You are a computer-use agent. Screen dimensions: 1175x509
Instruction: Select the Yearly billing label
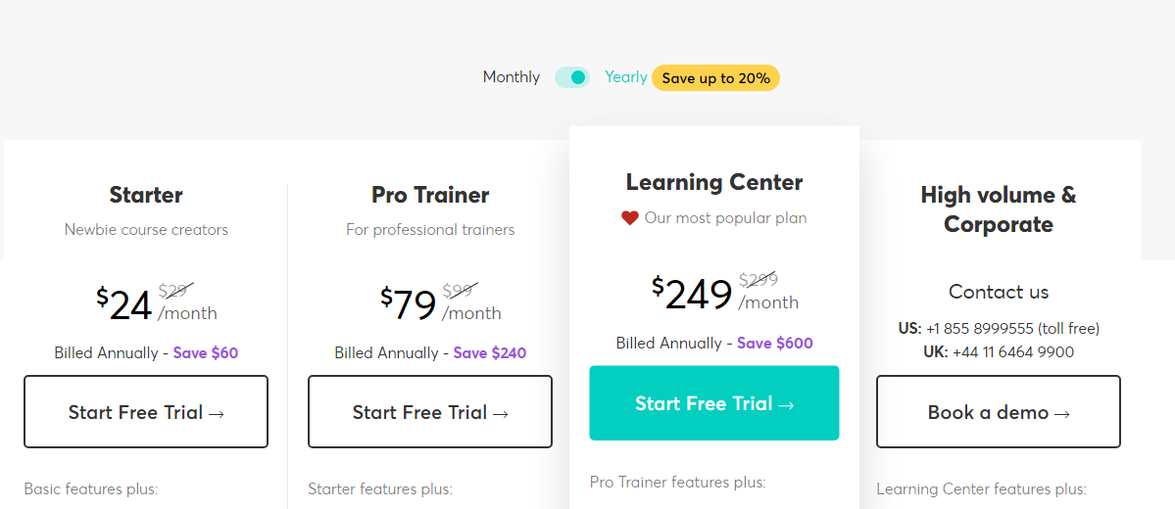[x=625, y=77]
